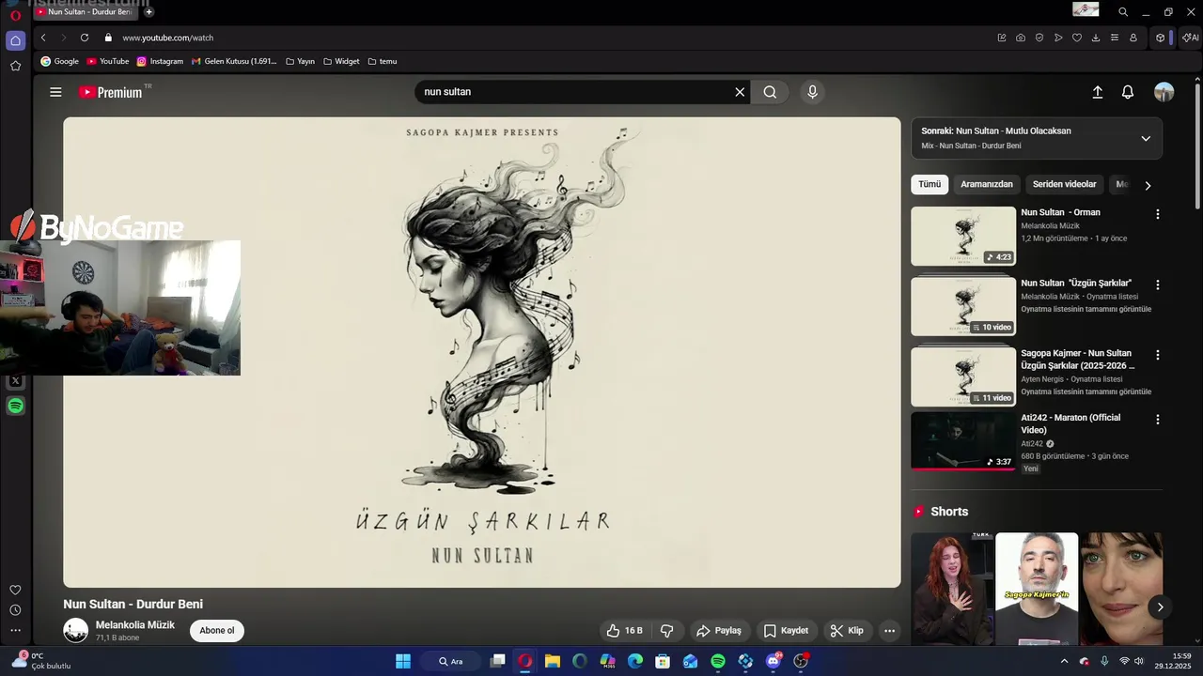Open the Sagopa Kajmer'in Short thumbnail
The width and height of the screenshot is (1203, 676).
[1037, 589]
